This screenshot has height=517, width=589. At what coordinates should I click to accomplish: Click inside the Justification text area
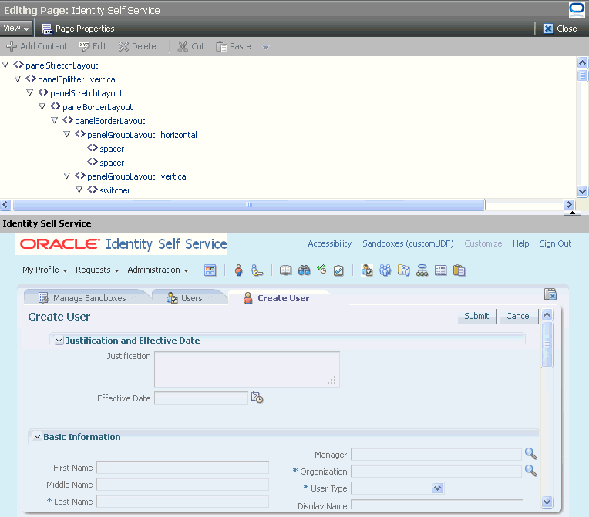tap(247, 369)
